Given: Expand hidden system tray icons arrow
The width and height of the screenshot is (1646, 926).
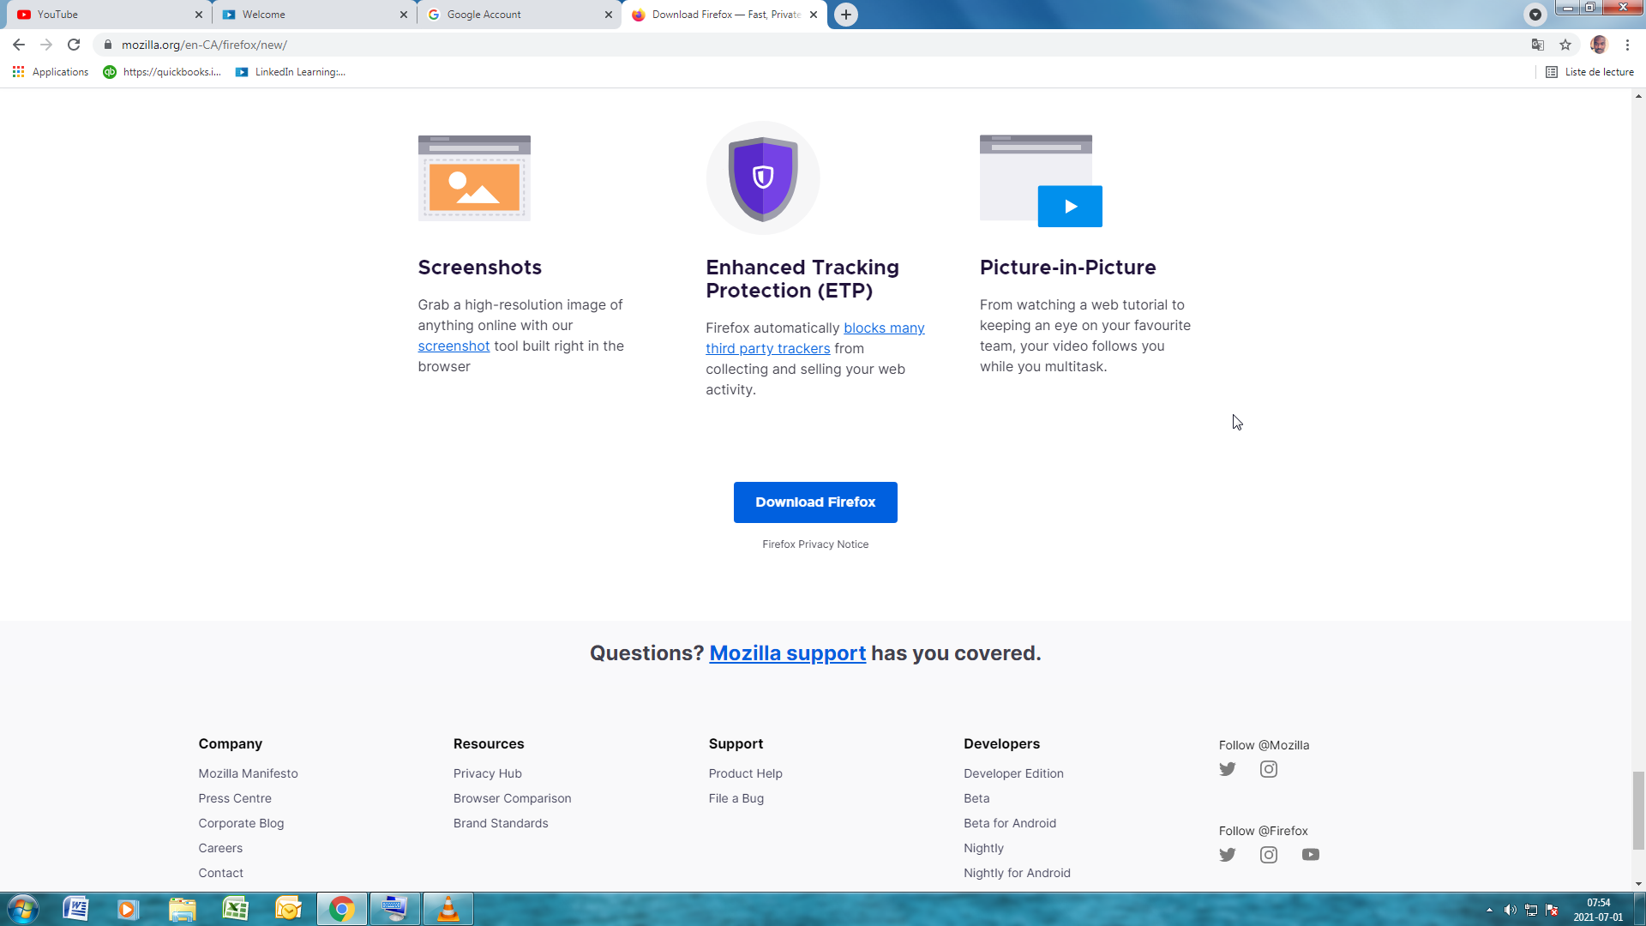Looking at the screenshot, I should tap(1489, 910).
